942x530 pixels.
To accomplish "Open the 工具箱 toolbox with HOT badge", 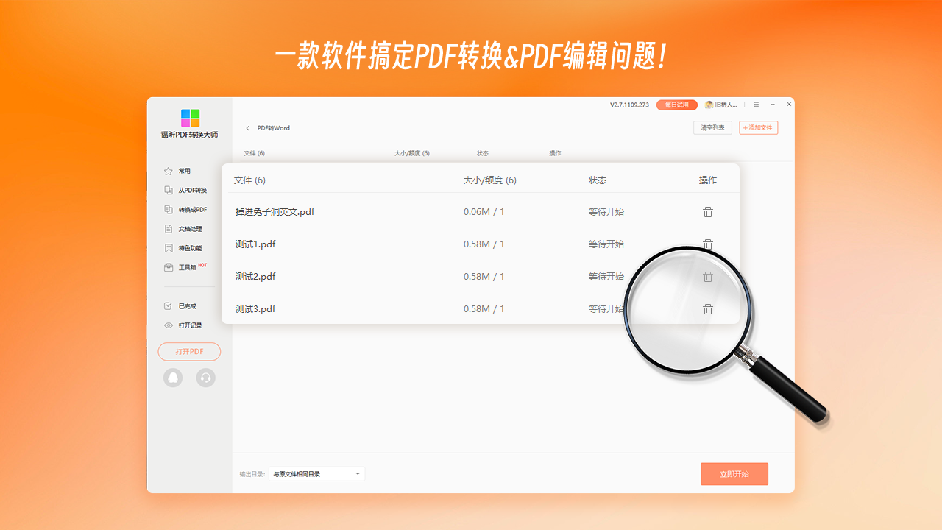I will pos(188,266).
